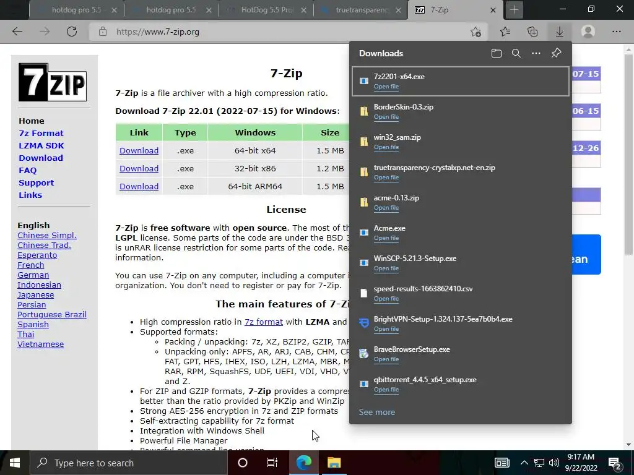Open file link under acme-0.13.zip
Screen dimensions: 634x475
coord(386,208)
